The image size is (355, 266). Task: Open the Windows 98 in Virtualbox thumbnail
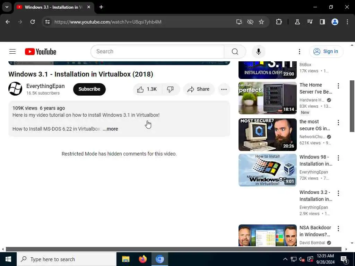pos(267,170)
